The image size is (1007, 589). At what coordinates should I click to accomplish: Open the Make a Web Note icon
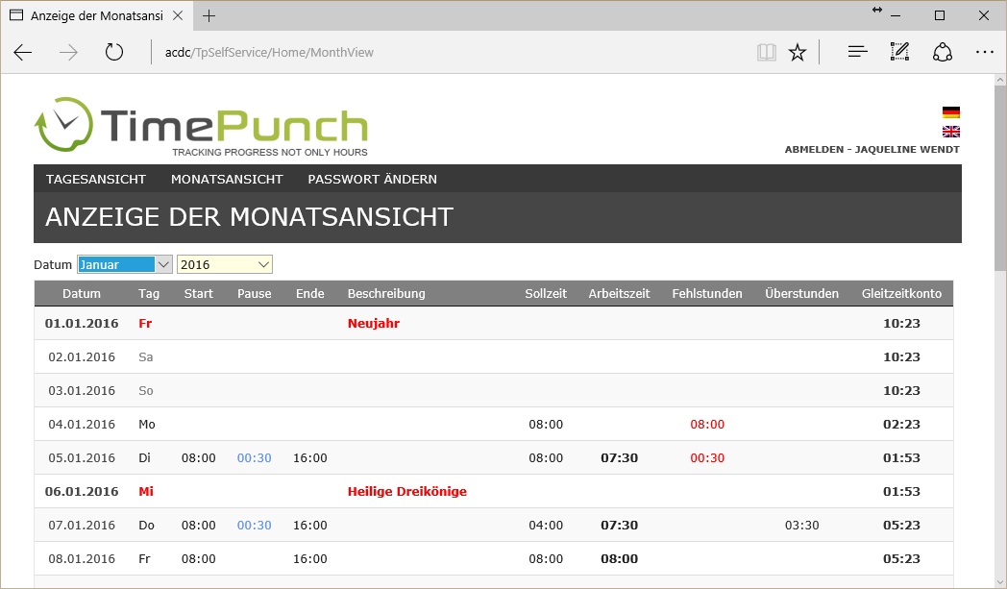pos(899,53)
